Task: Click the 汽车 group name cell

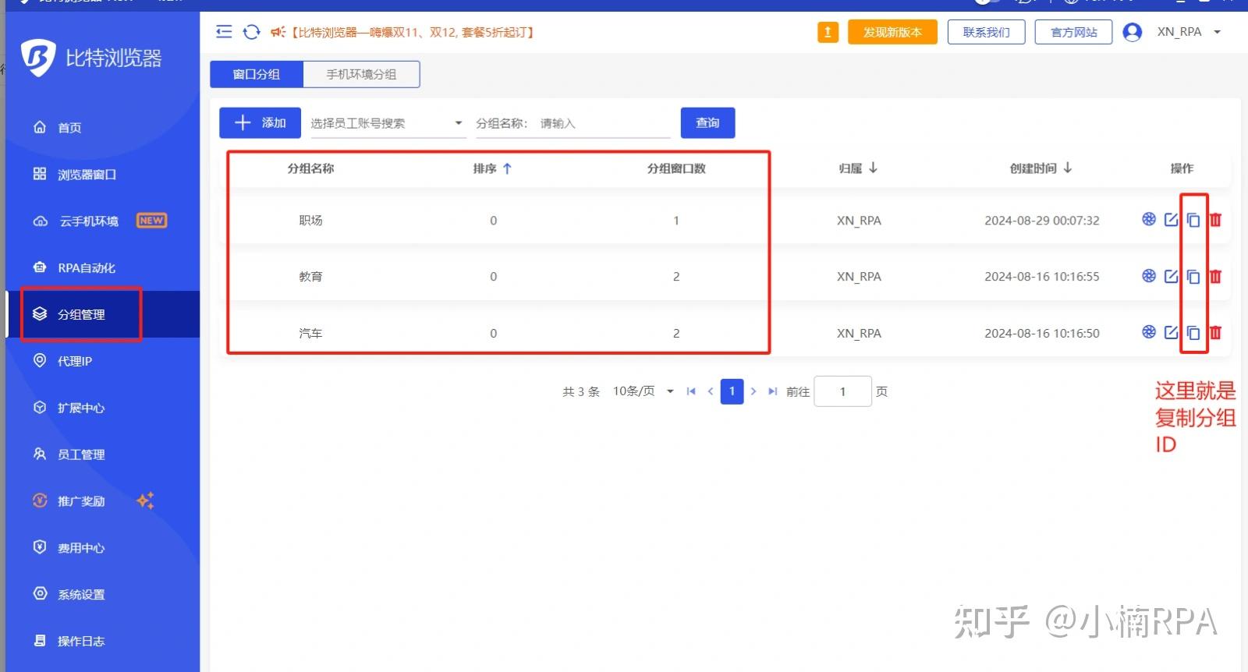Action: tap(310, 333)
